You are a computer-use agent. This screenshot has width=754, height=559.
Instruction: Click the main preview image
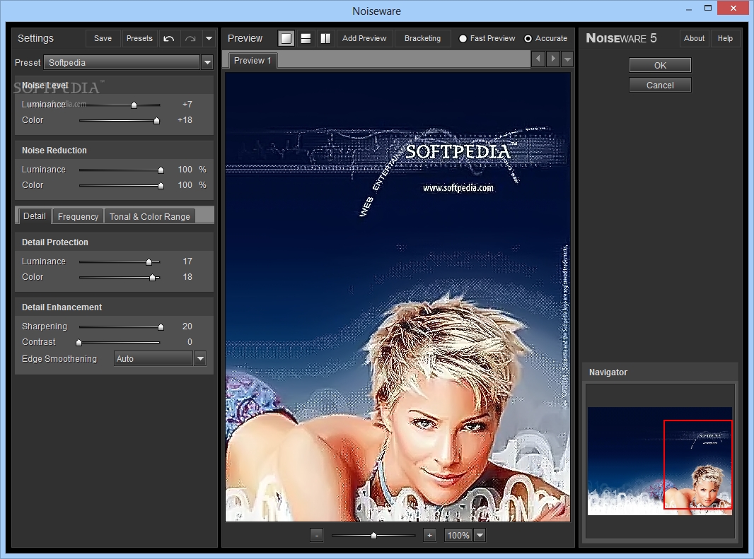click(398, 297)
